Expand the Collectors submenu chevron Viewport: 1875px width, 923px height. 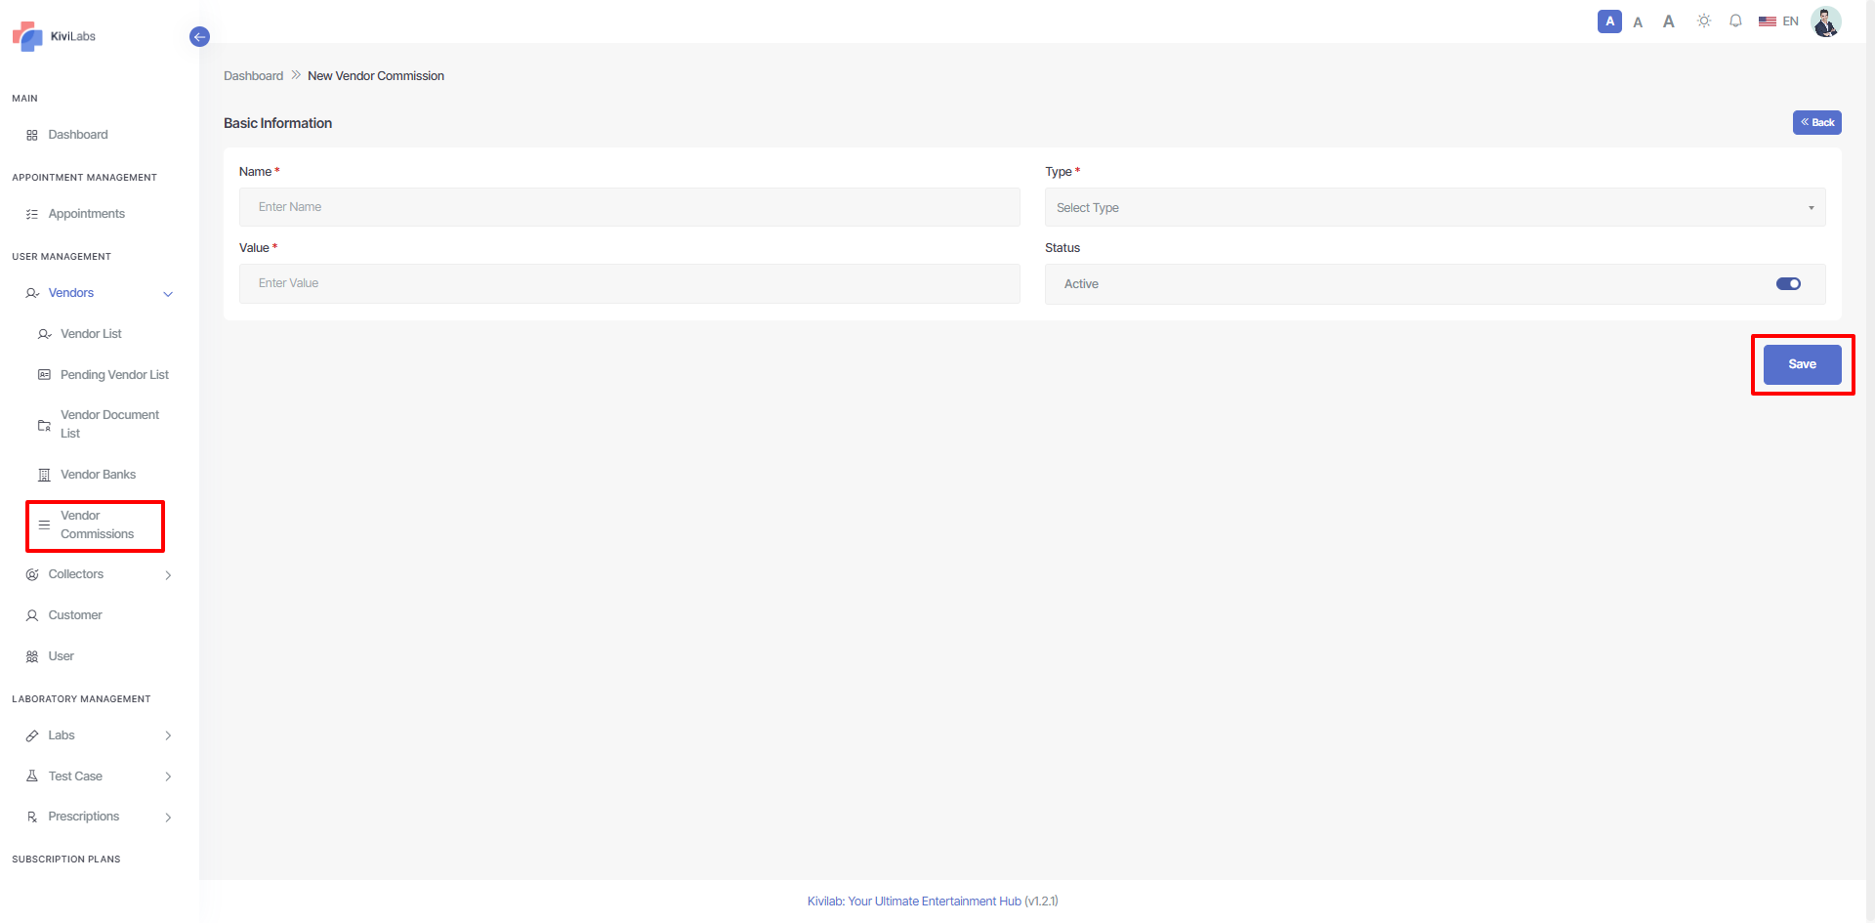tap(168, 575)
